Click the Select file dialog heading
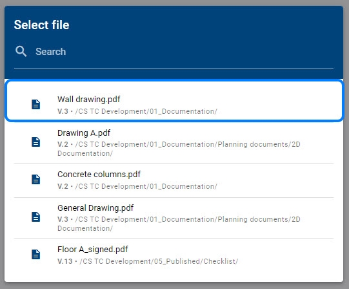This screenshot has width=349, height=289. (x=42, y=25)
